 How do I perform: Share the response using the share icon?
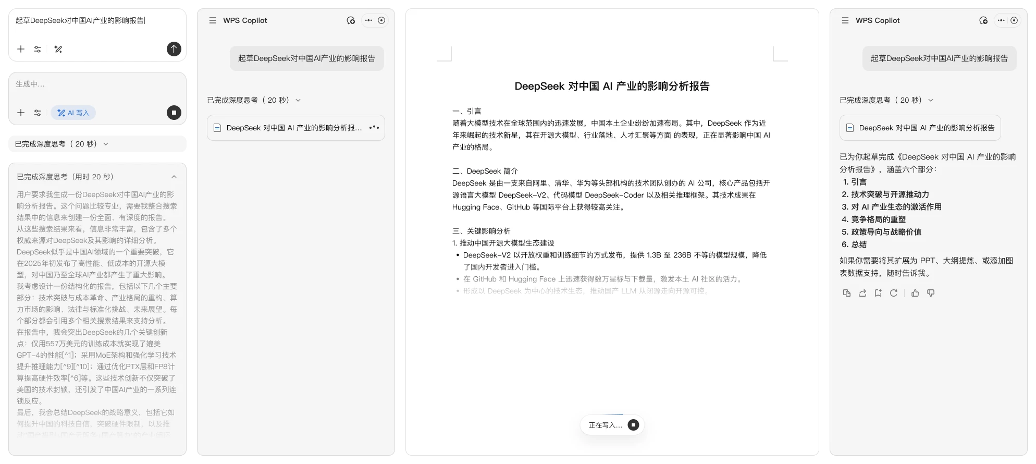[x=862, y=293]
